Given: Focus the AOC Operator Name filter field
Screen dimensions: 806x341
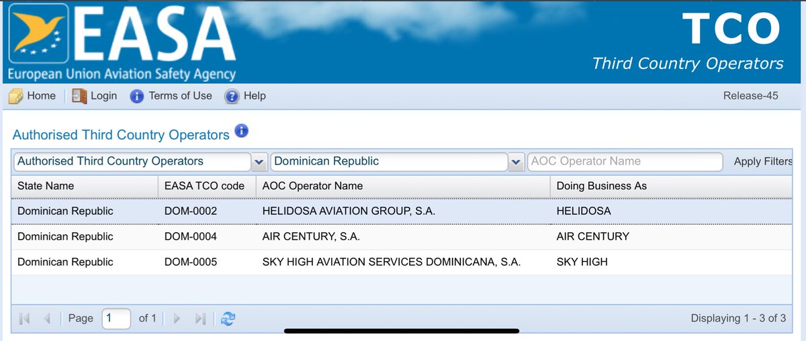Looking at the screenshot, I should tap(625, 162).
